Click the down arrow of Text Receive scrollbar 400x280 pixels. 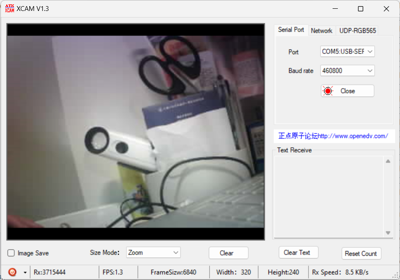point(388,233)
